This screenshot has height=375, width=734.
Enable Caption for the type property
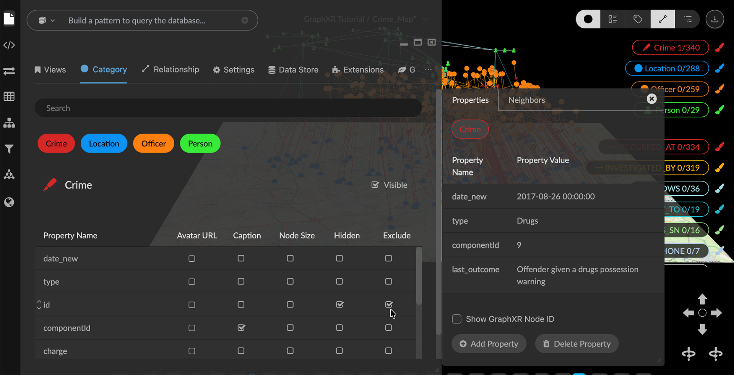(x=241, y=282)
